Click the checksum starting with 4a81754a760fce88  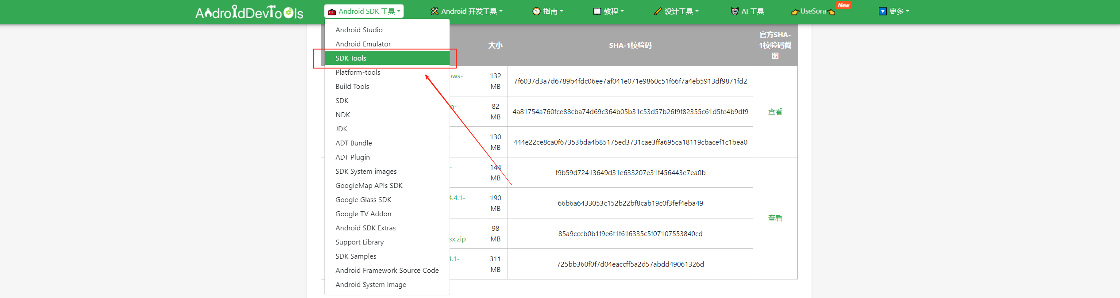click(x=630, y=111)
